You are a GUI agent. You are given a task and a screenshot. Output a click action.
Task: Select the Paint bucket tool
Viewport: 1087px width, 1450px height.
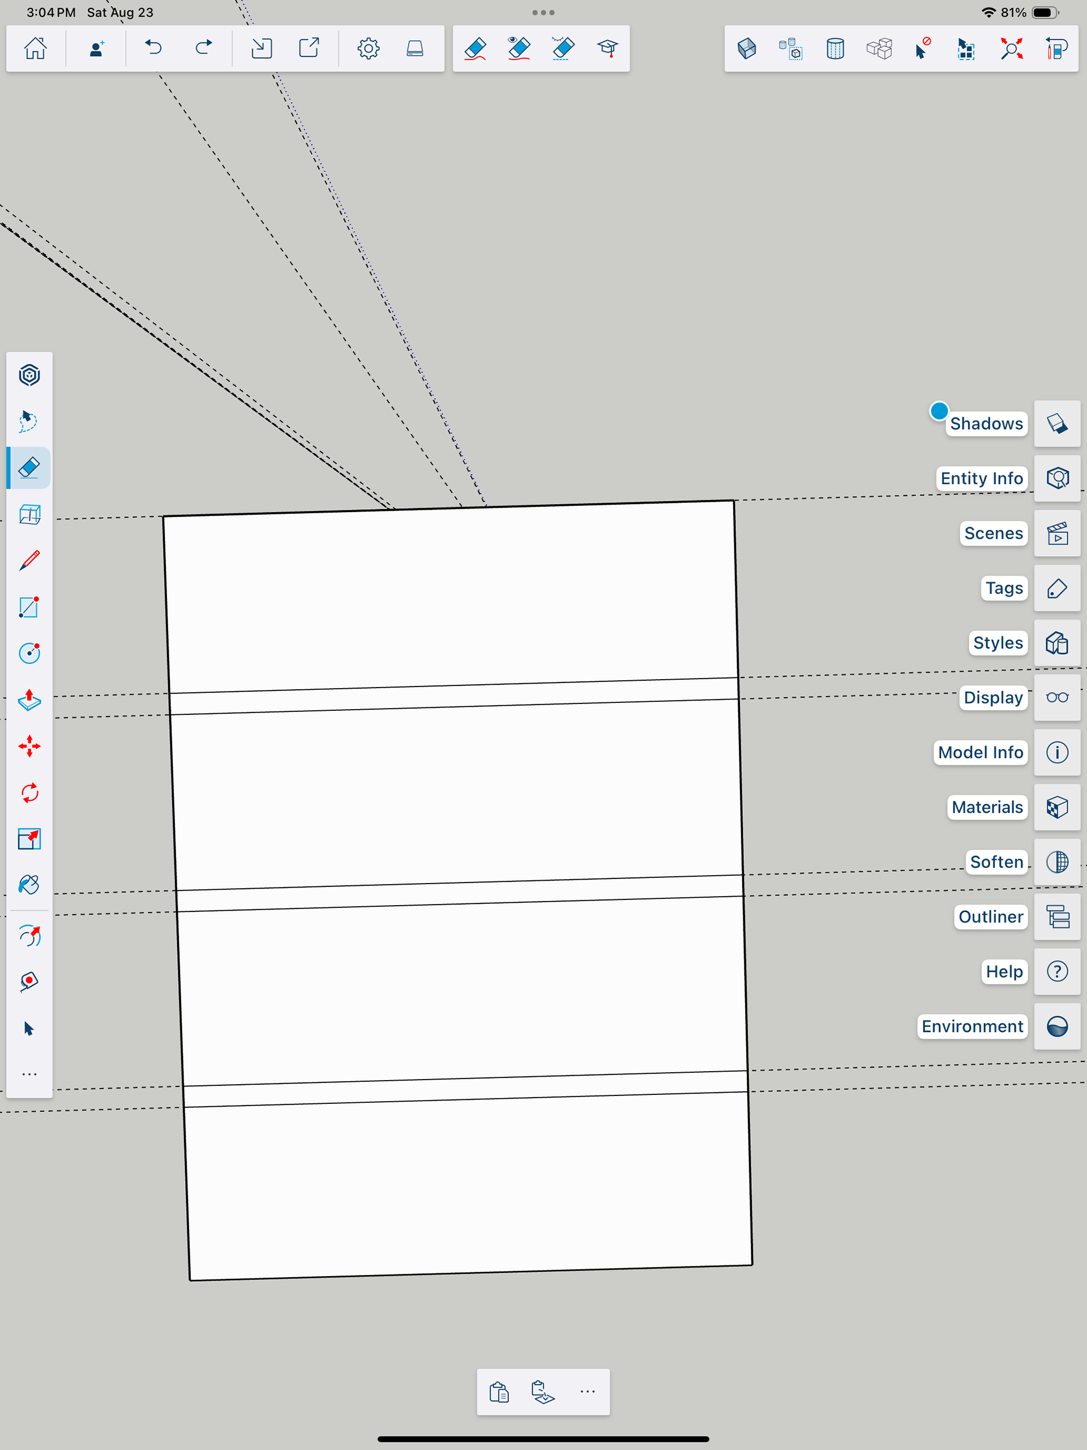[29, 885]
